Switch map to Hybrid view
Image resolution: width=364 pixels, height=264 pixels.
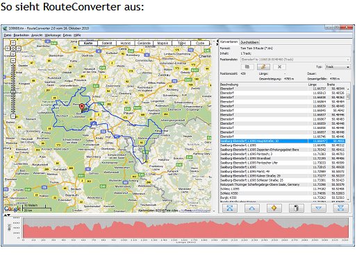click(x=125, y=43)
